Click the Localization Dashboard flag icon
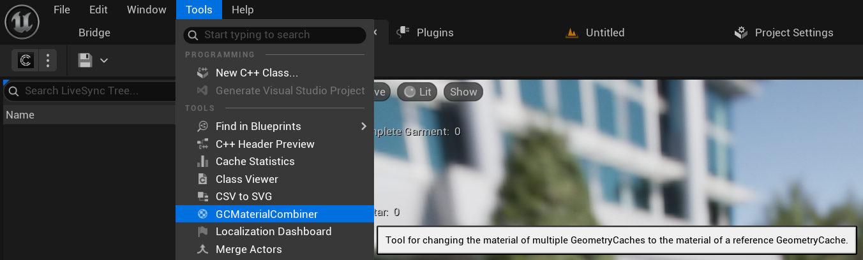Image resolution: width=863 pixels, height=260 pixels. tap(202, 231)
